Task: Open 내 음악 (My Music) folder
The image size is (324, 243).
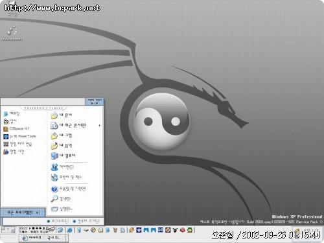Action: (x=61, y=146)
